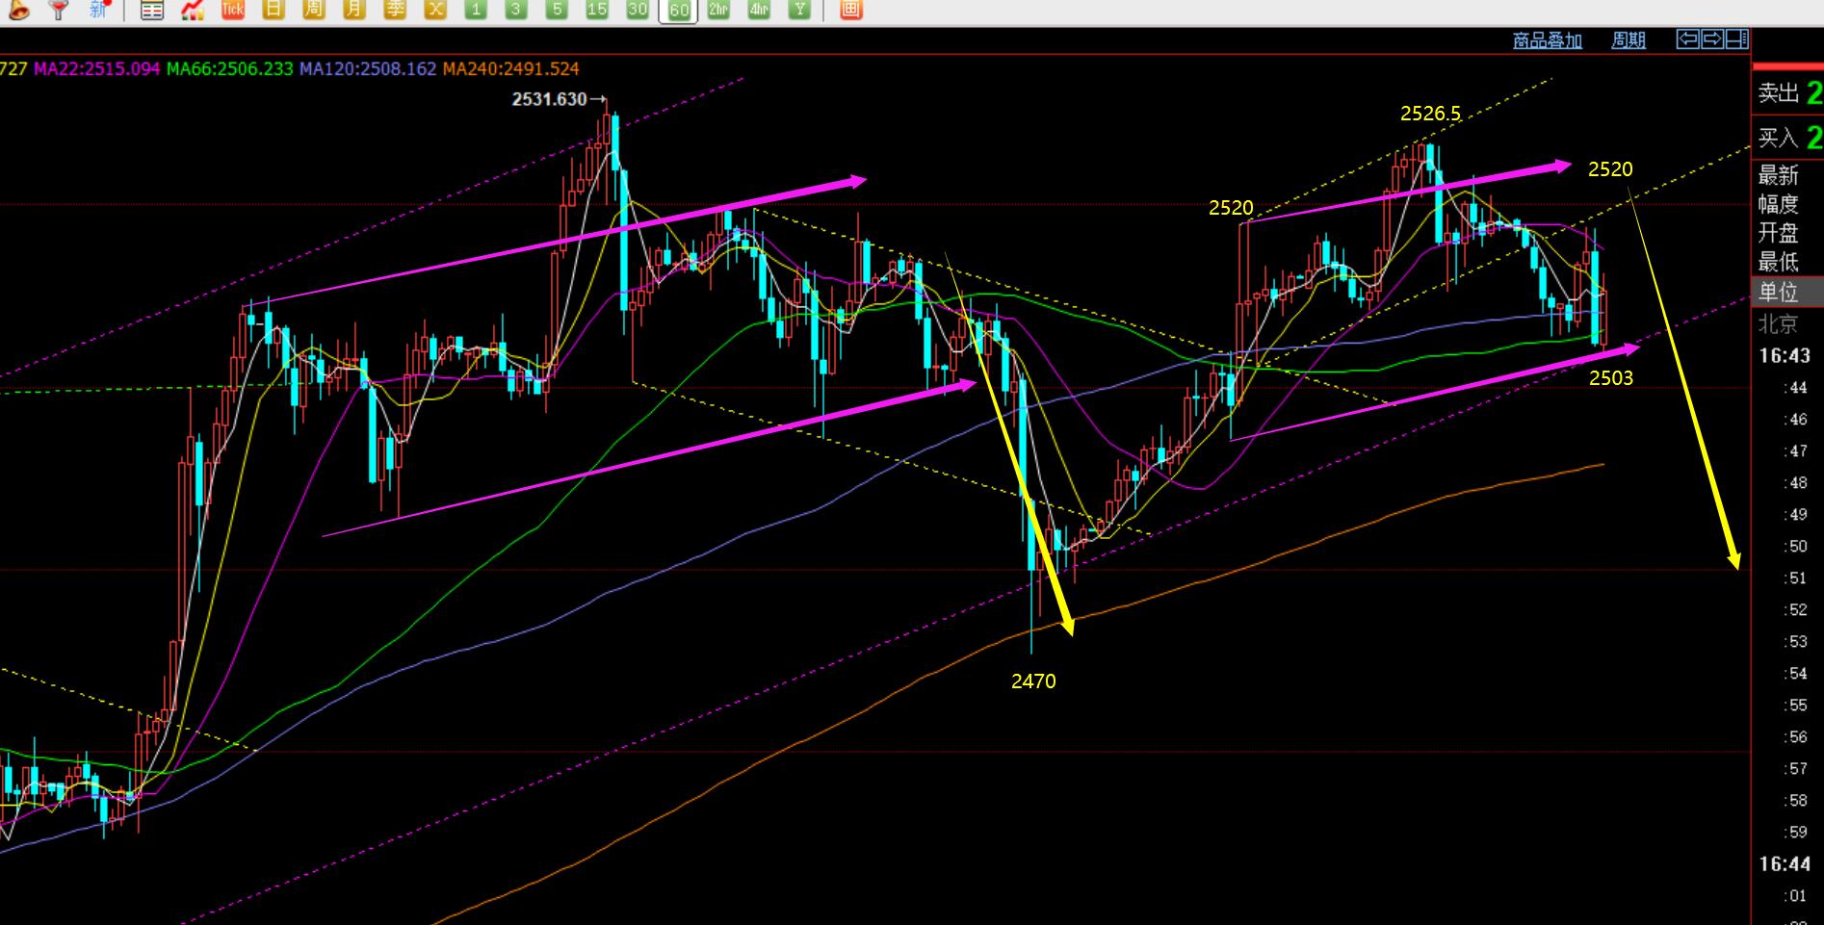Screen dimensions: 1824x925
Task: Select the daily 日 period button
Action: point(274,10)
